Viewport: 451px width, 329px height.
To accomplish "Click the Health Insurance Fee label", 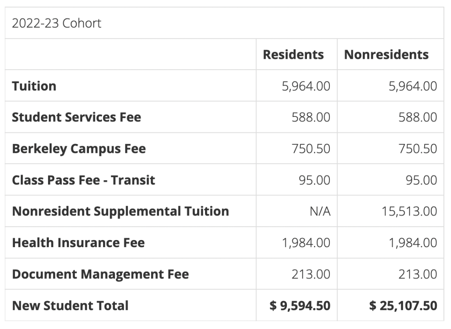I will point(78,243).
